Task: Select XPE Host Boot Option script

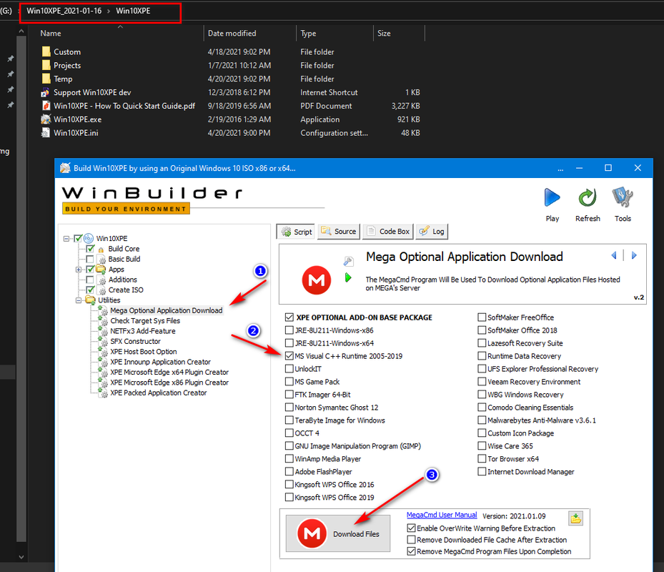Action: 144,352
